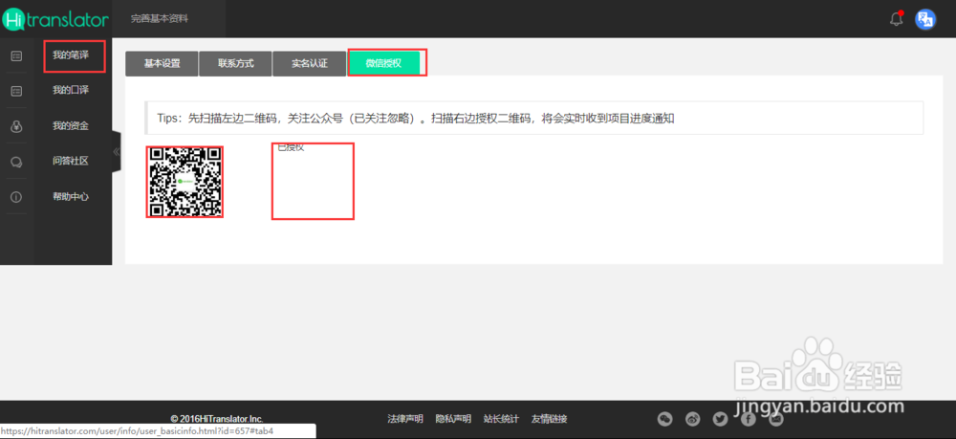Open 我的口译 in the sidebar

pos(71,90)
